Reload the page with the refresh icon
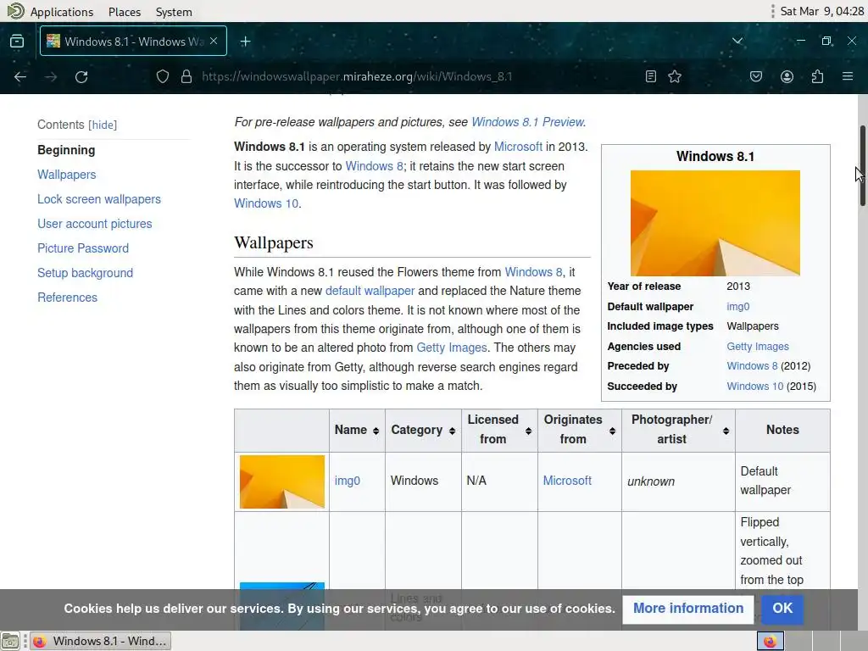Image resolution: width=868 pixels, height=651 pixels. [81, 76]
